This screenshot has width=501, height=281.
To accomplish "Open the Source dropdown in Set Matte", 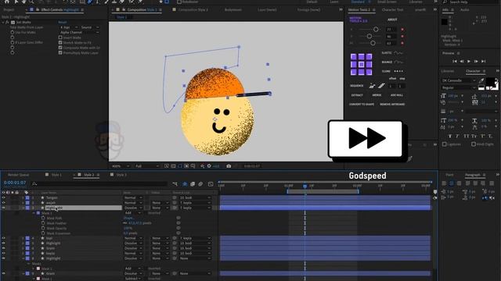I will (x=90, y=27).
